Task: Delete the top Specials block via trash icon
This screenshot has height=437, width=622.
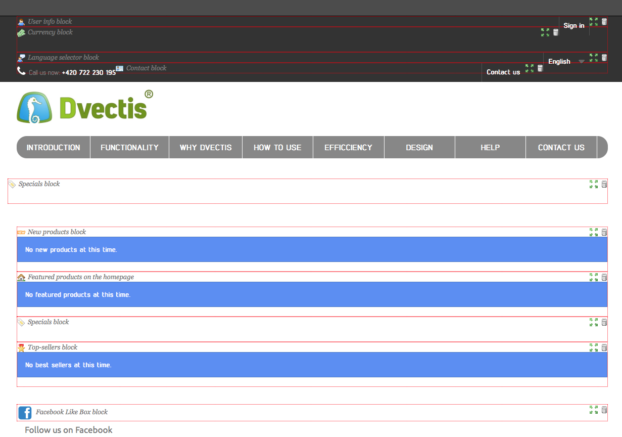Action: tap(604, 184)
